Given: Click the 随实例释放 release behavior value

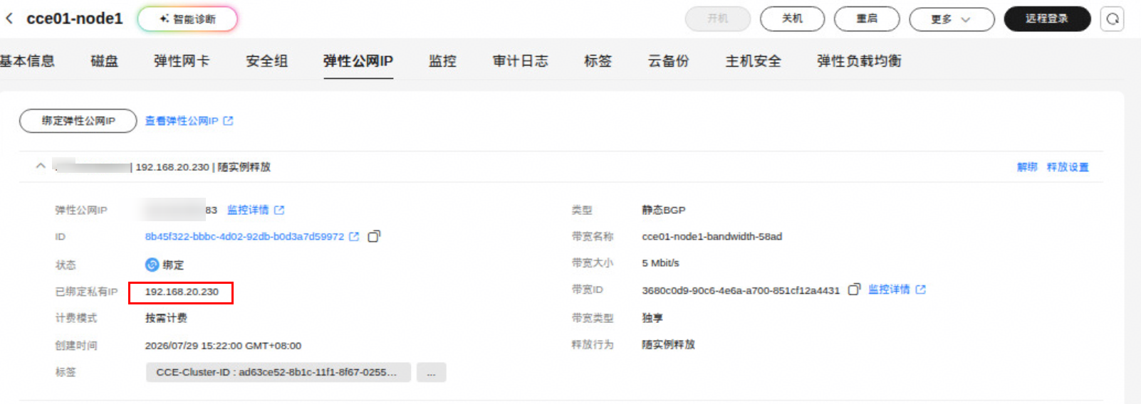Looking at the screenshot, I should (668, 344).
